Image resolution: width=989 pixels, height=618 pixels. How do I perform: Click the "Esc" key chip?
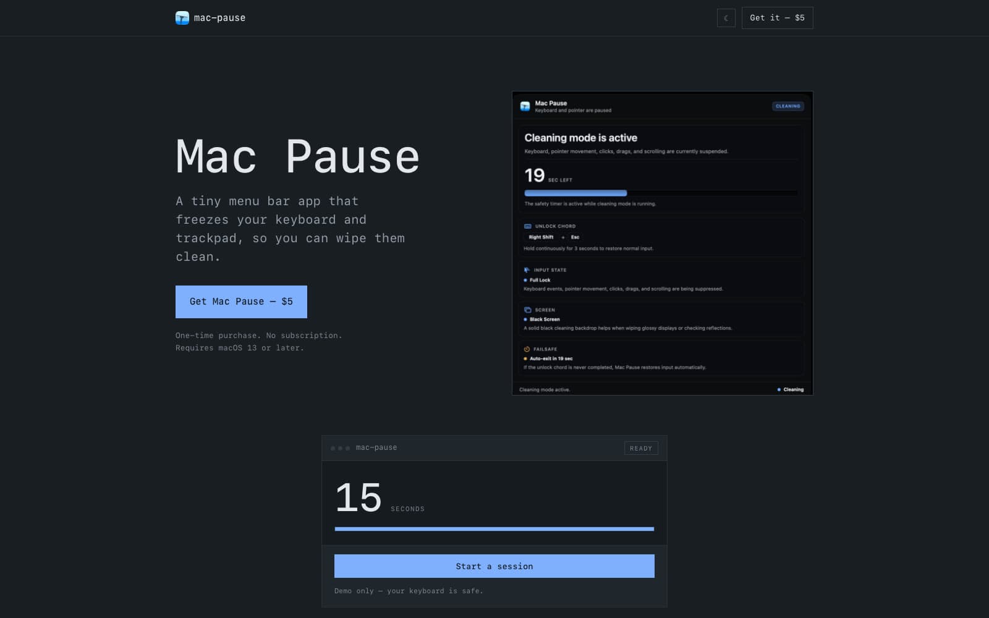pyautogui.click(x=575, y=237)
